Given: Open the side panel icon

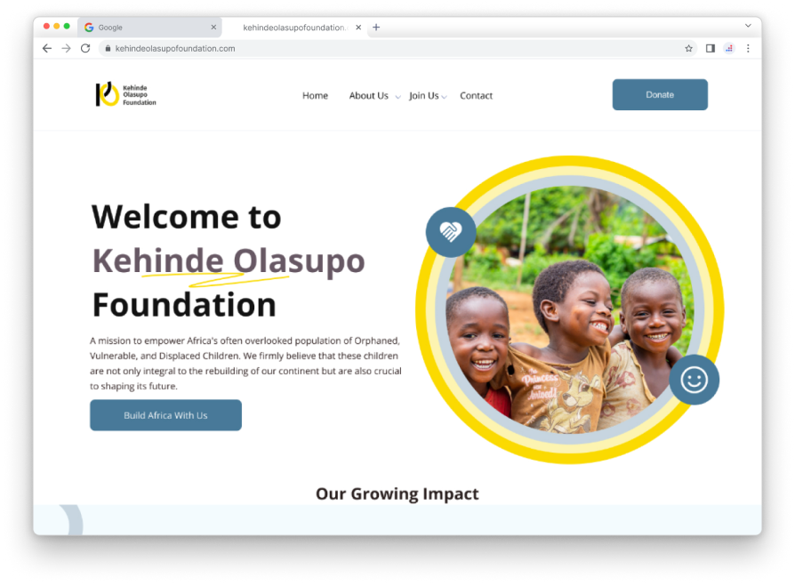Looking at the screenshot, I should [x=710, y=48].
